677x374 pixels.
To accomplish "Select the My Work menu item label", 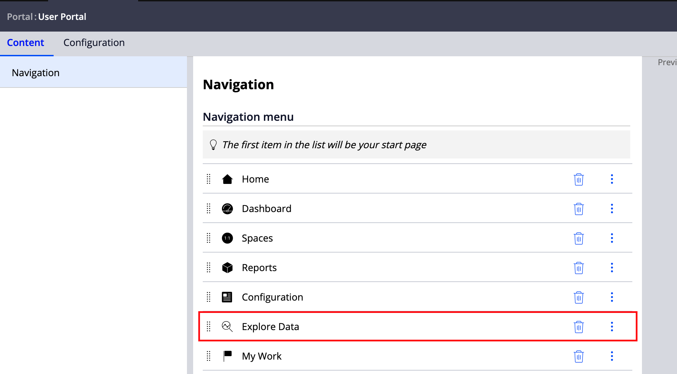I will click(262, 356).
